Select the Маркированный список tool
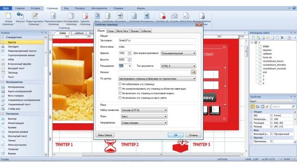This screenshot has width=297, height=167. point(22,51)
